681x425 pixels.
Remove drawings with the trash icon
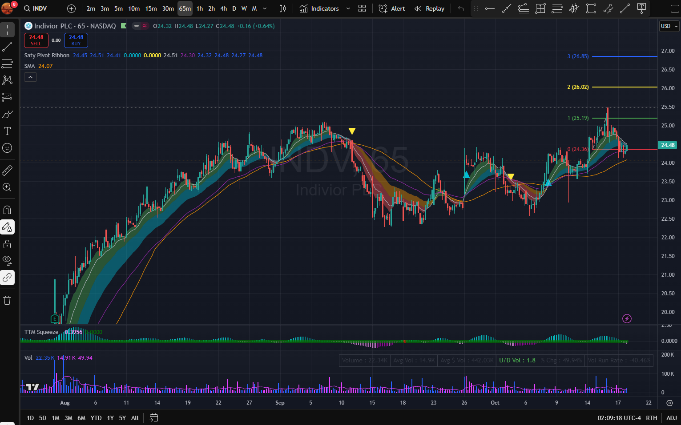[7, 300]
